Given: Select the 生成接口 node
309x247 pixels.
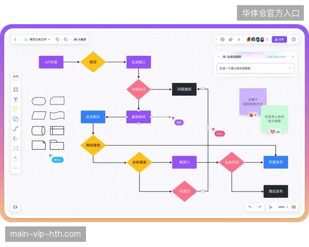Looking at the screenshot, I should [x=139, y=62].
